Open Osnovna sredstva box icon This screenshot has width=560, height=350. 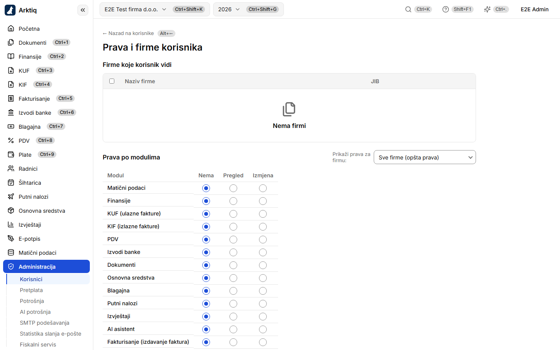coord(11,210)
